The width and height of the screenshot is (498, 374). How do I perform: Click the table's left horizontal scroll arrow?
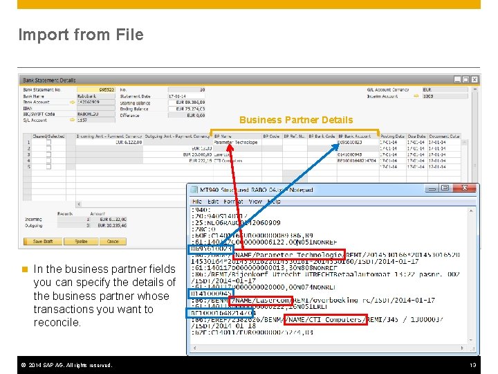(x=79, y=204)
